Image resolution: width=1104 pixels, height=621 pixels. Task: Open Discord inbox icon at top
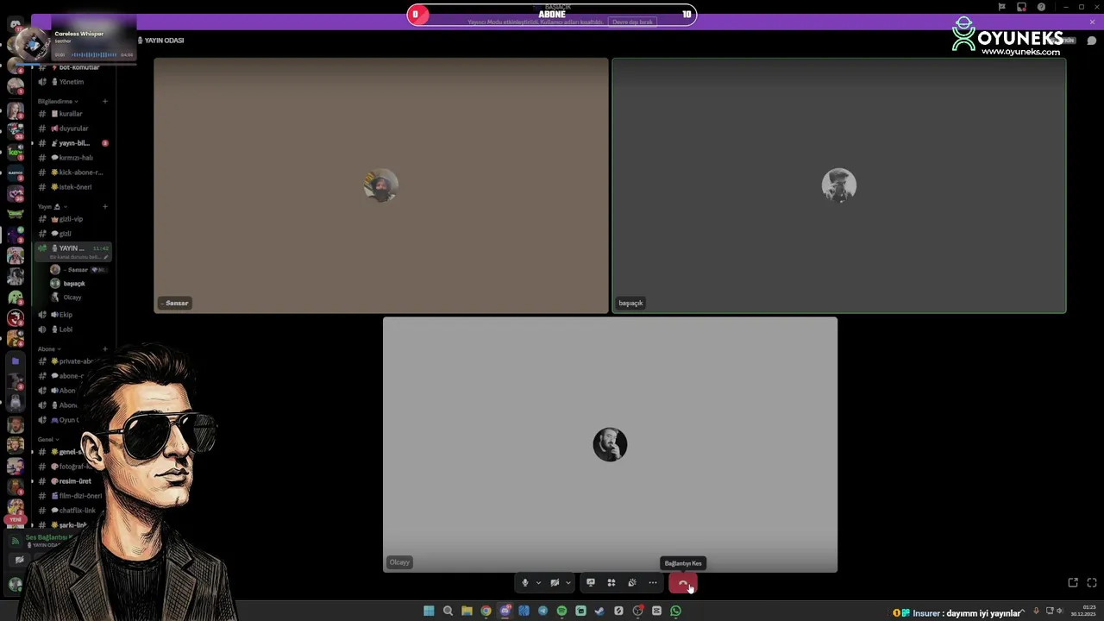1021,7
